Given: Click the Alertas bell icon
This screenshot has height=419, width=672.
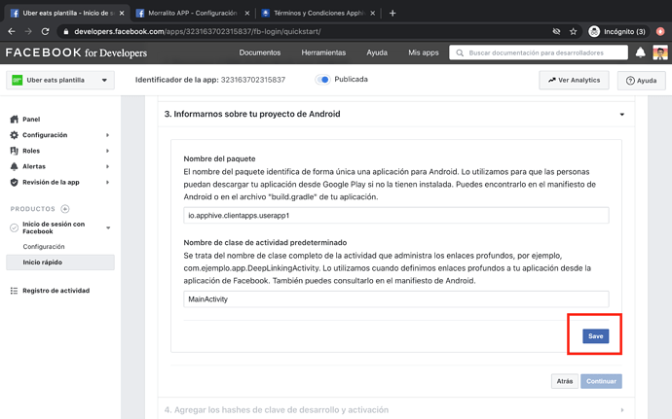Looking at the screenshot, I should [x=15, y=166].
